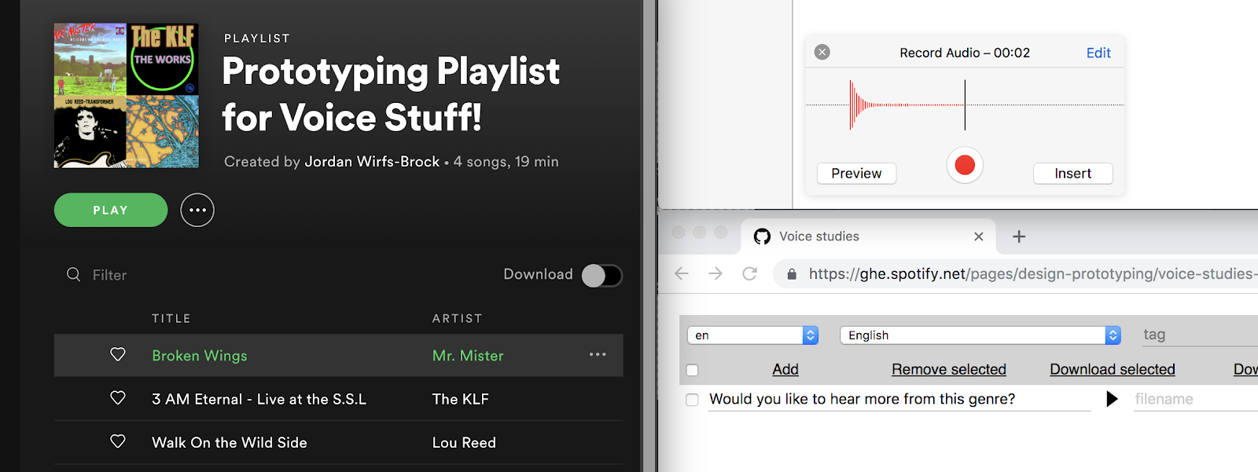Click the Add link
Screen dimensions: 1258x472
[785, 369]
